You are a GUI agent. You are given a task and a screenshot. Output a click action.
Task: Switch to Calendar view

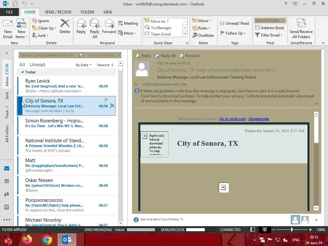point(7,181)
